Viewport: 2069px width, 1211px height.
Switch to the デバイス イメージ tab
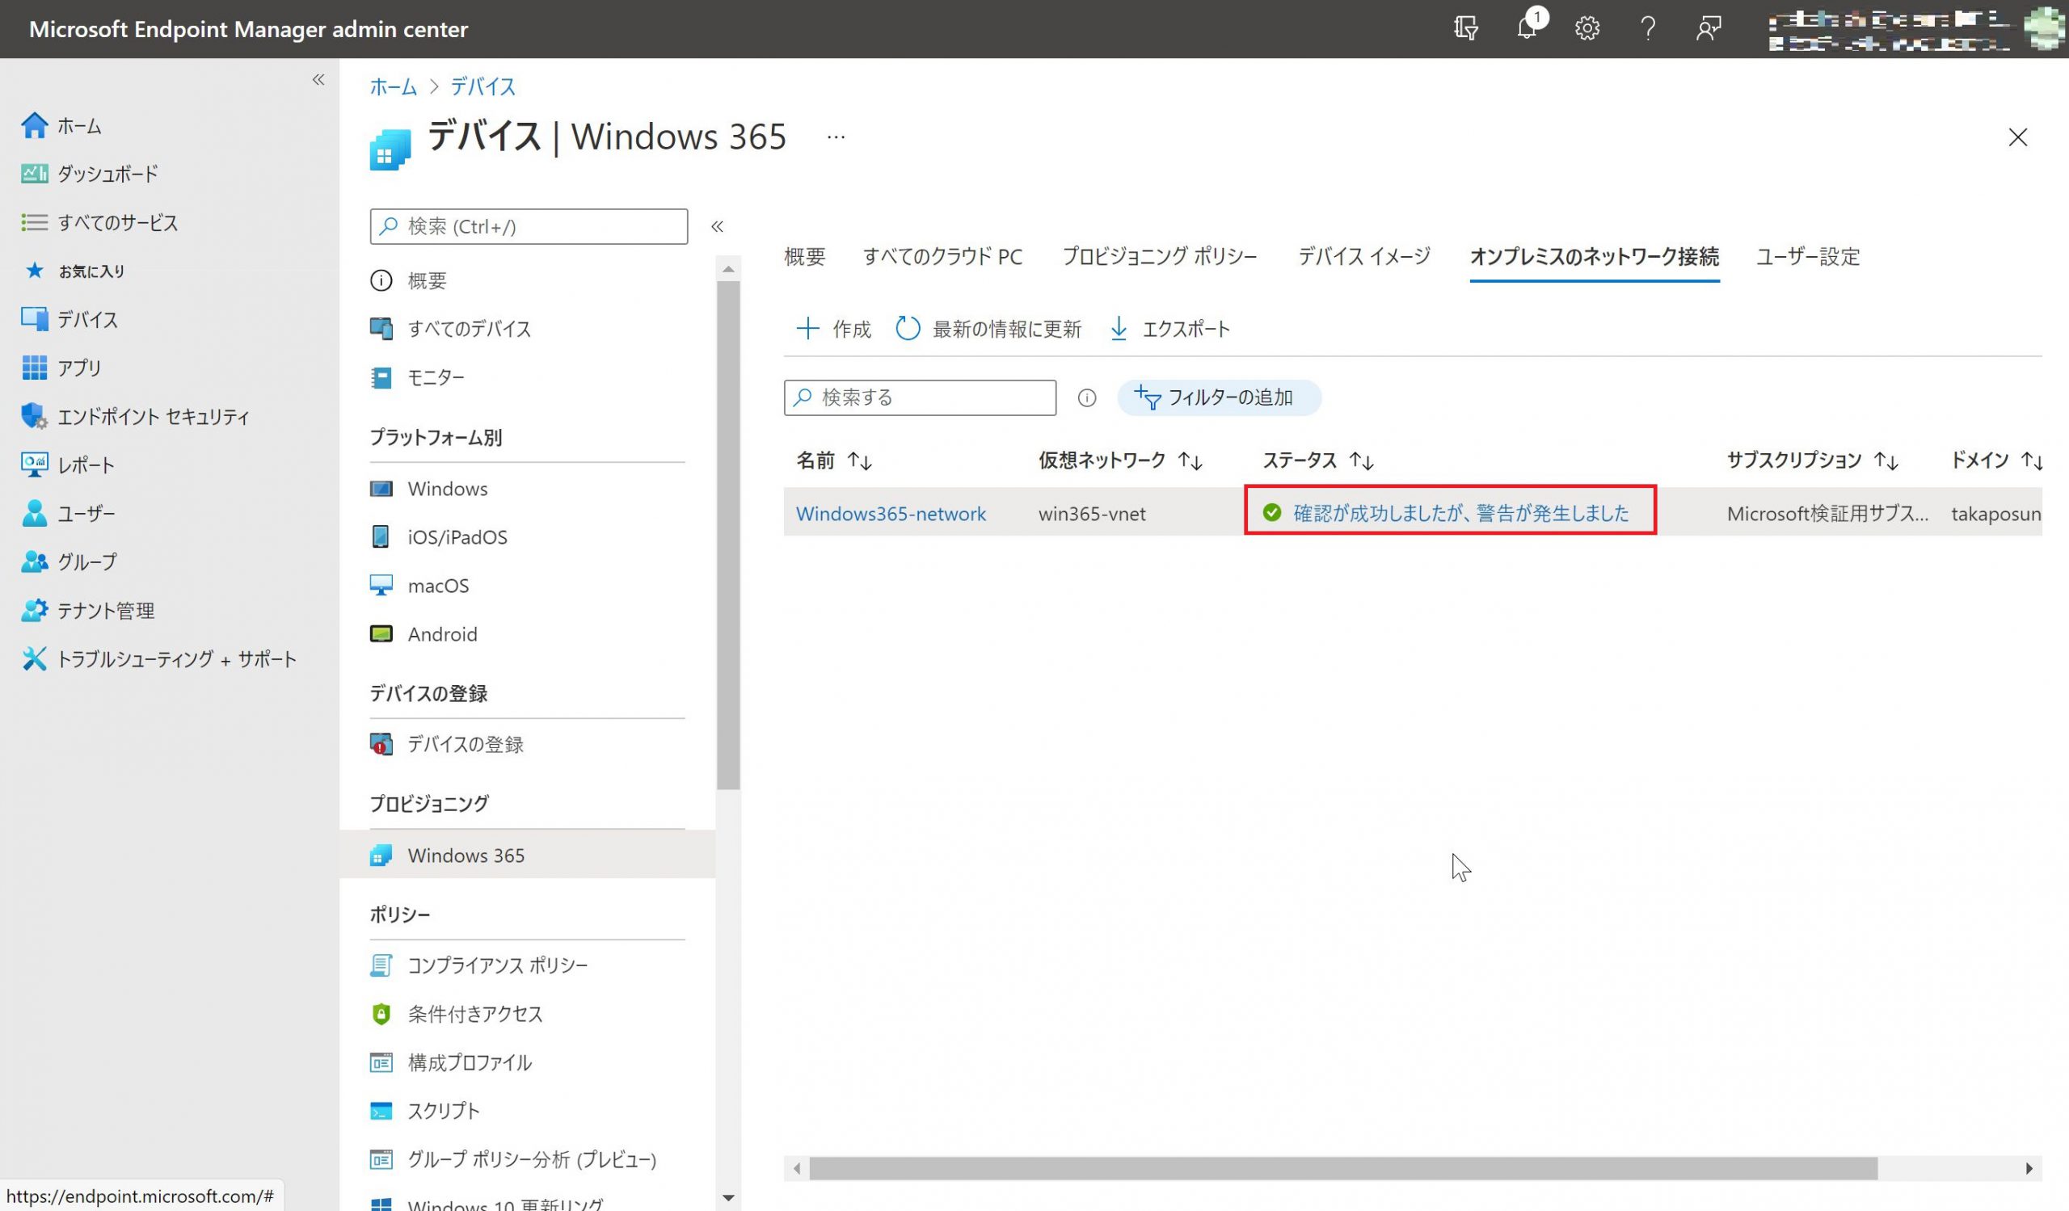(1363, 257)
